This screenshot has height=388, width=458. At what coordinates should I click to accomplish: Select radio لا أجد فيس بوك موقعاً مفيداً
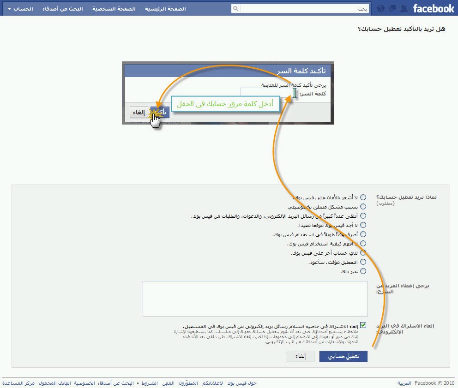[x=363, y=225]
